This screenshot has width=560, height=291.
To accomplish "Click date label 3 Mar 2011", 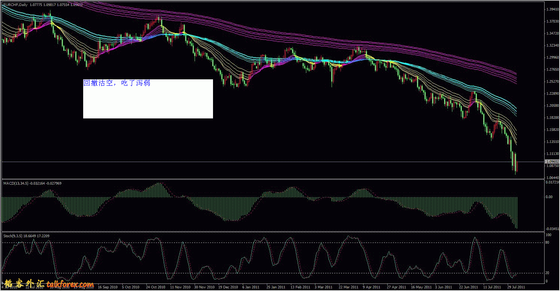I will 323,287.
